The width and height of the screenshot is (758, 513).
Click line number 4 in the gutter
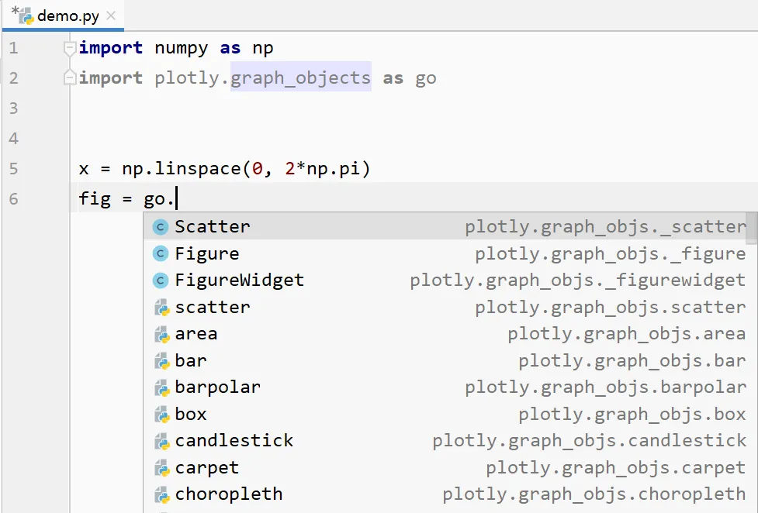pyautogui.click(x=13, y=139)
